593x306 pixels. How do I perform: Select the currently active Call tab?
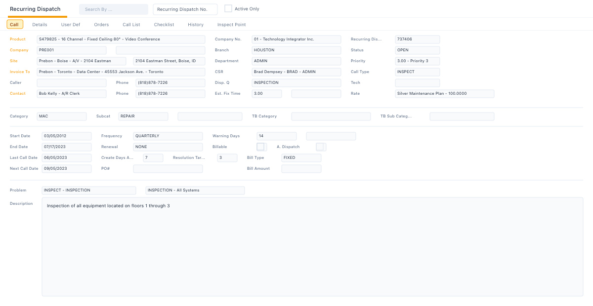click(14, 24)
